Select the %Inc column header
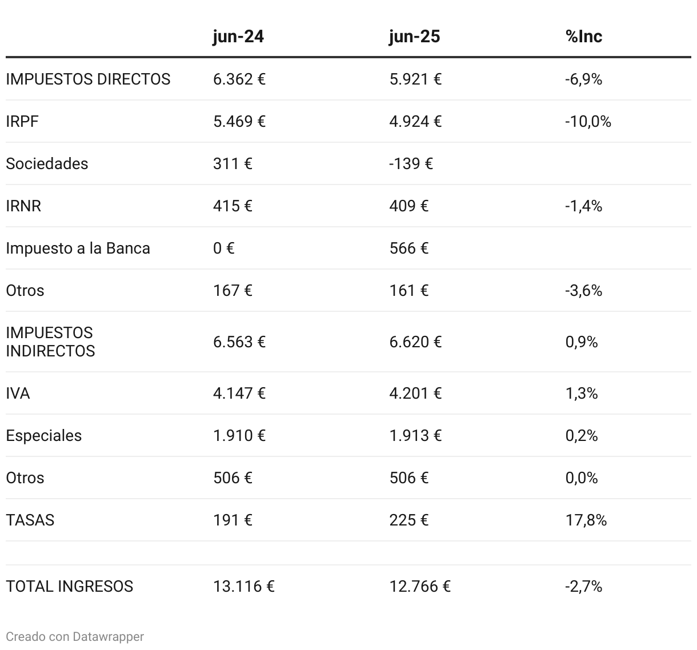Viewport: 697px width, 650px height. point(583,37)
